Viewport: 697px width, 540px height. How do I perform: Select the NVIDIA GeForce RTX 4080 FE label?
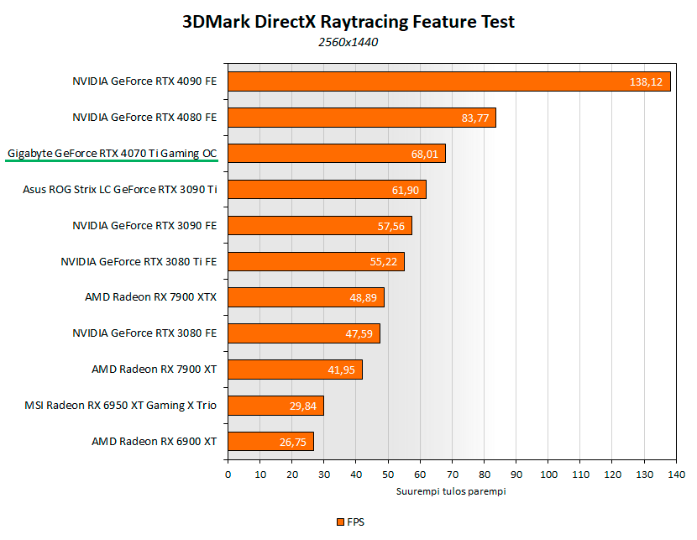[x=144, y=118]
